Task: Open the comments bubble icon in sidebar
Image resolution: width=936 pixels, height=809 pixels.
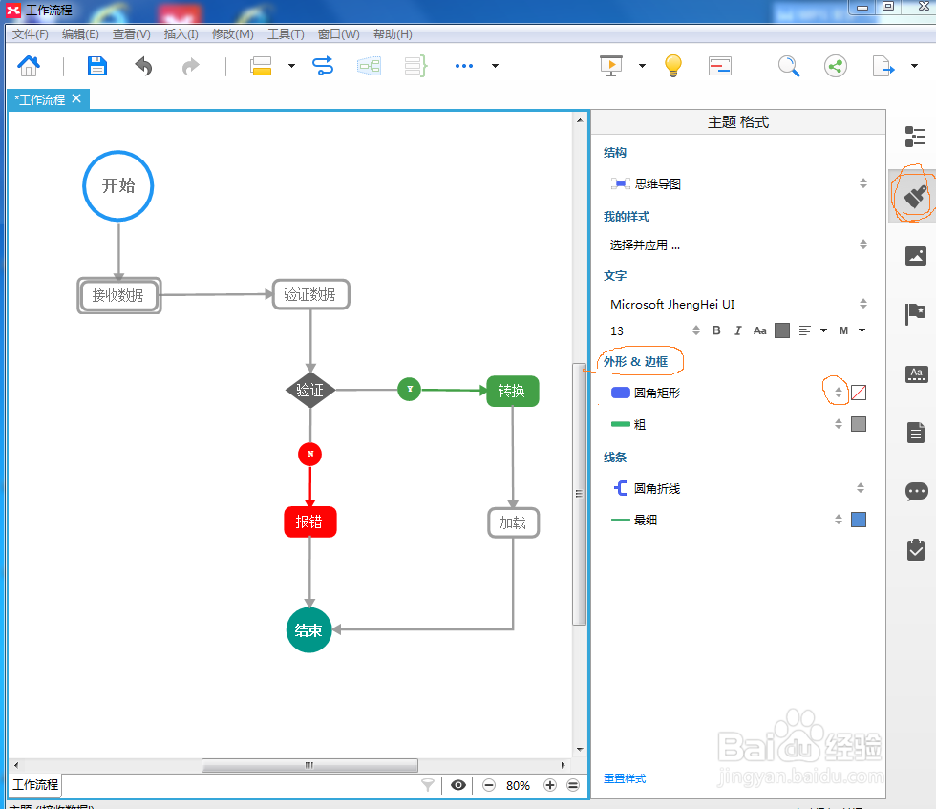Action: 915,491
